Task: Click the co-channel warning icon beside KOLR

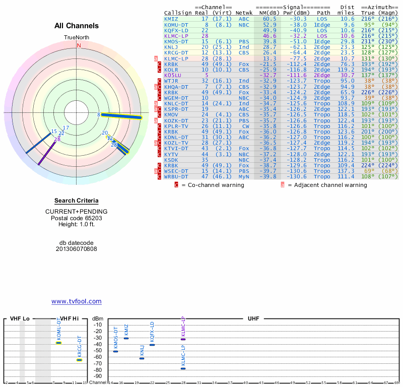Action: (160, 70)
